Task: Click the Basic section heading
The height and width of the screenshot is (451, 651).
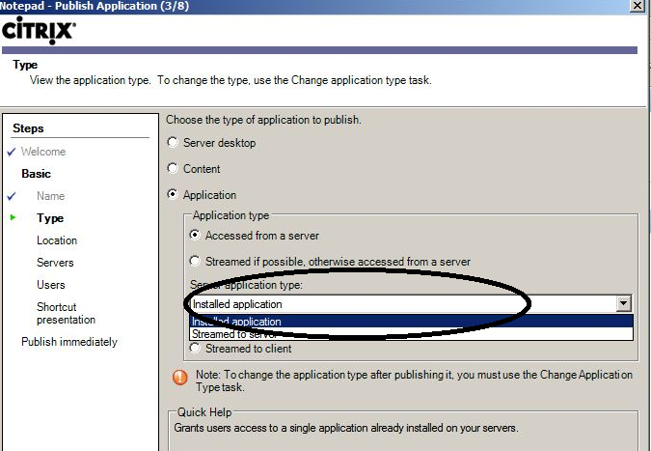Action: (36, 174)
